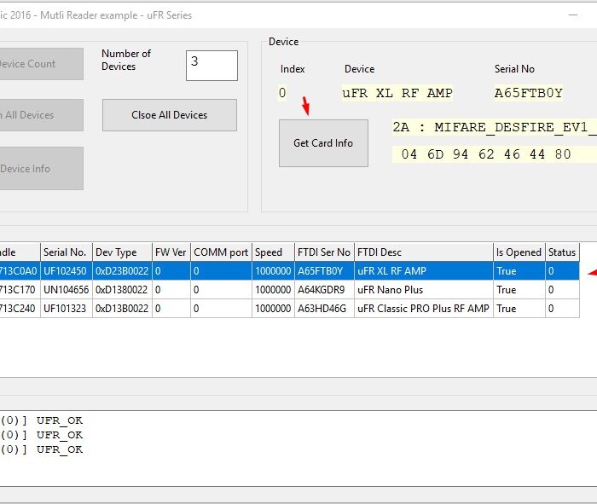The height and width of the screenshot is (504, 597).
Task: Click handle cell ending 13C0A0
Action: coord(20,271)
